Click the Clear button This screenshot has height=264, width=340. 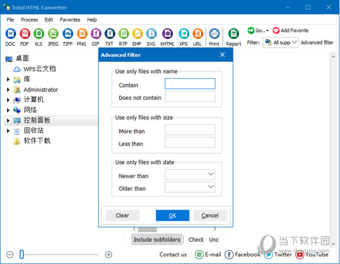tap(122, 215)
